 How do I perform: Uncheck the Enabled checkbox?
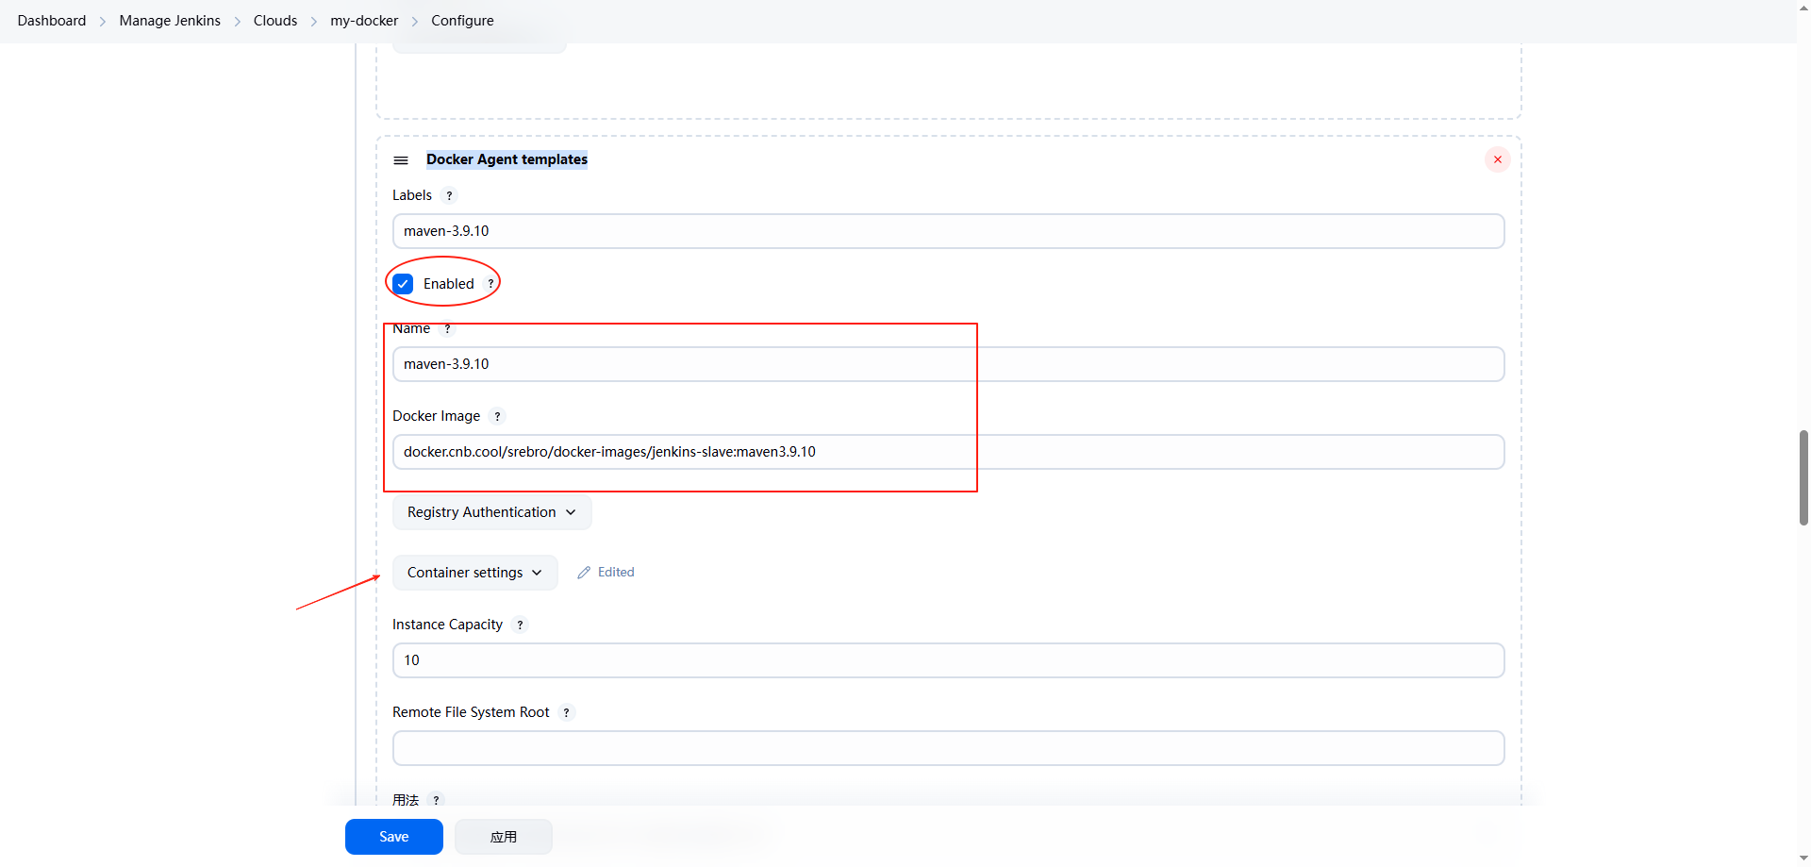[x=404, y=284]
